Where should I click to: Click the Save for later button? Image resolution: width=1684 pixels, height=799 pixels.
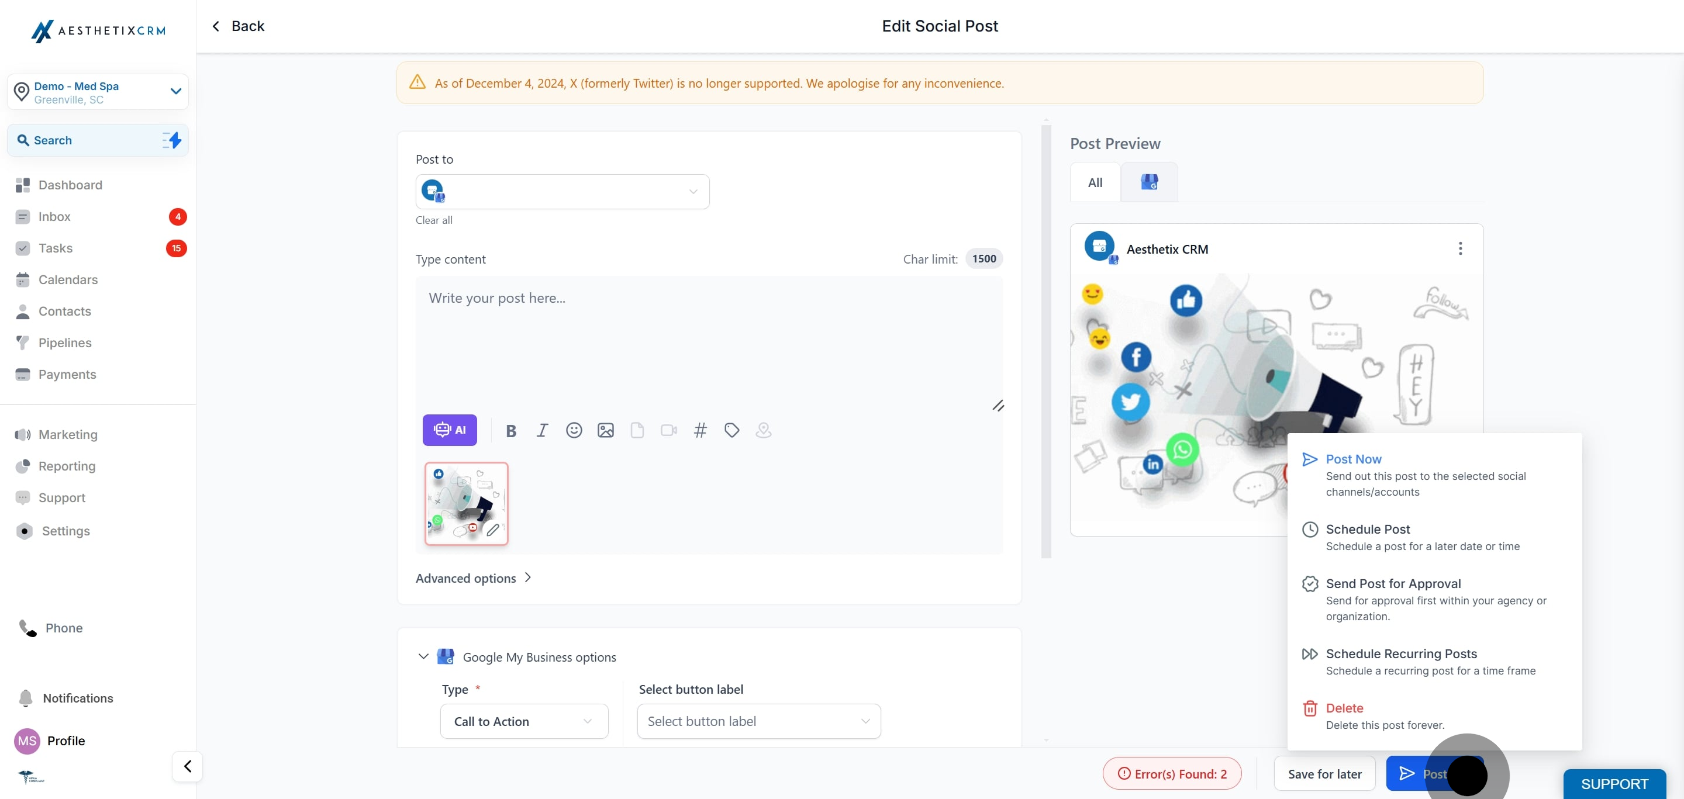(1324, 774)
